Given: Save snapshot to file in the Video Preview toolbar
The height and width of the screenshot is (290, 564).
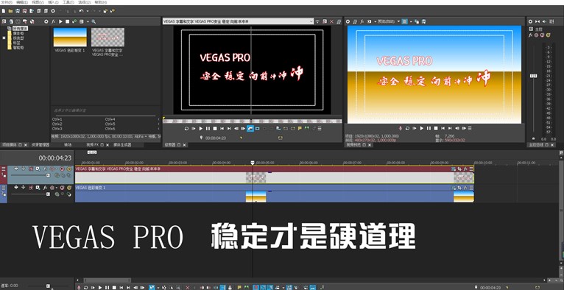Looking at the screenshot, I should [x=423, y=21].
